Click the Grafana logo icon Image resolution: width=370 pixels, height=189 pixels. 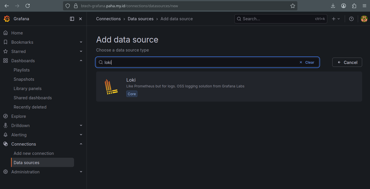click(x=7, y=19)
